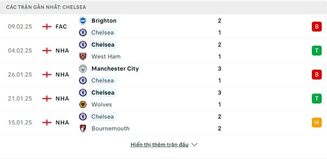
Task: Click the England flag beside FAC
Action: (47, 26)
